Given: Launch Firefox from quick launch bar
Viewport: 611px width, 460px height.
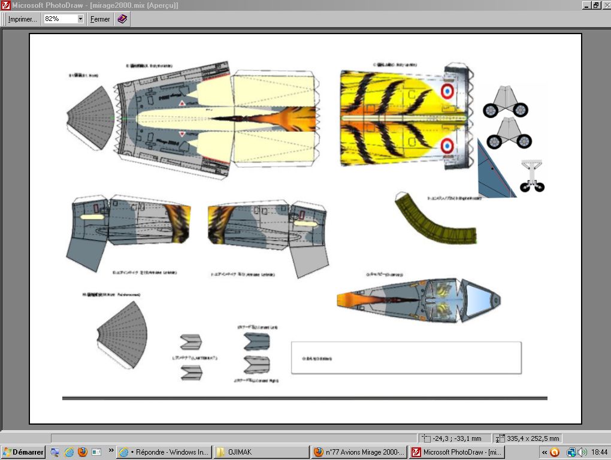Looking at the screenshot, I should pos(82,452).
